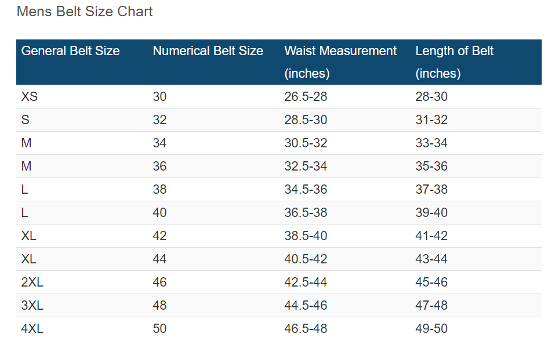Select waist measurement 46.5-48 cell
This screenshot has width=555, height=355.
(x=306, y=329)
